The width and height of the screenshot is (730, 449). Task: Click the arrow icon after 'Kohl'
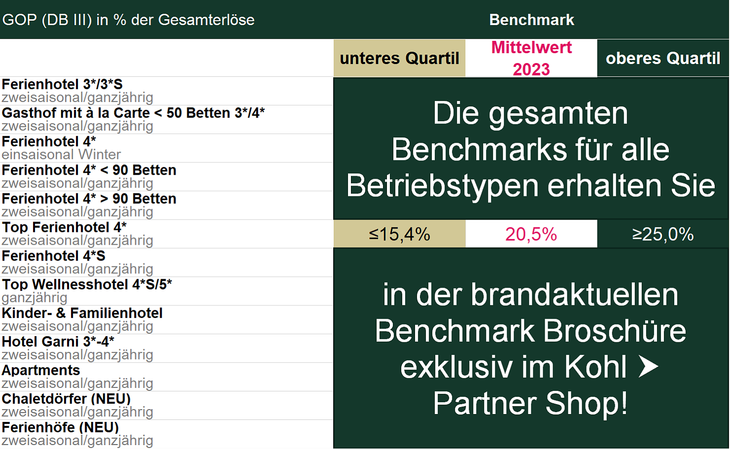pos(648,367)
